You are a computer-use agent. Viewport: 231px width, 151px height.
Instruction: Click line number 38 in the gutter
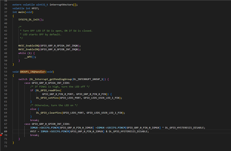(5, 12)
